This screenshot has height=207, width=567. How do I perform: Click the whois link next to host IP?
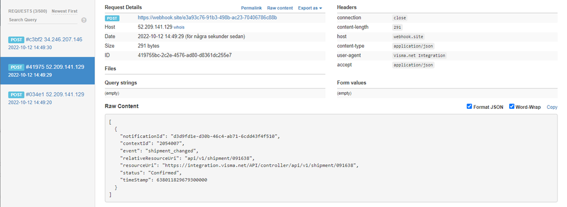point(179,27)
